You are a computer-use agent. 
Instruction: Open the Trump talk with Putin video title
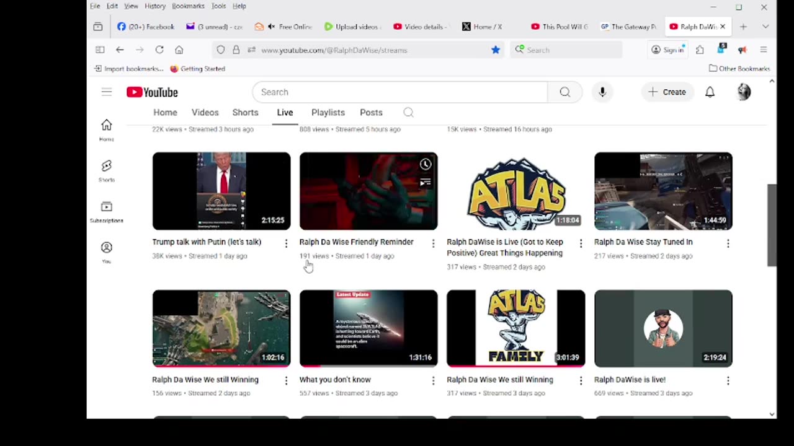click(207, 242)
